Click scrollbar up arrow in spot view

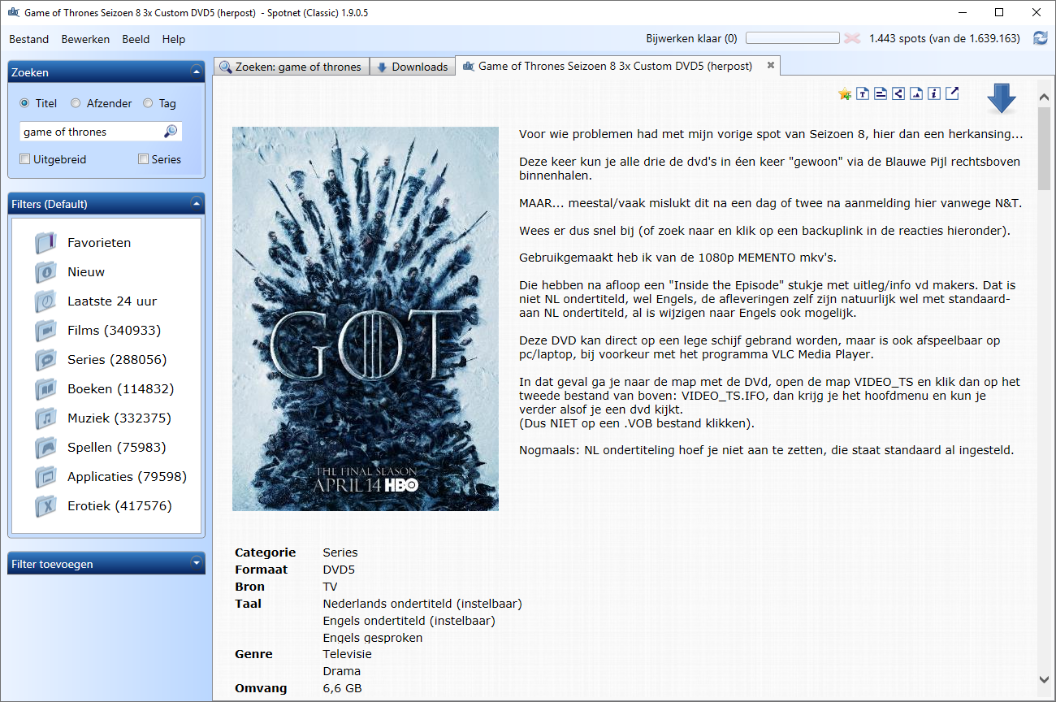click(1045, 97)
